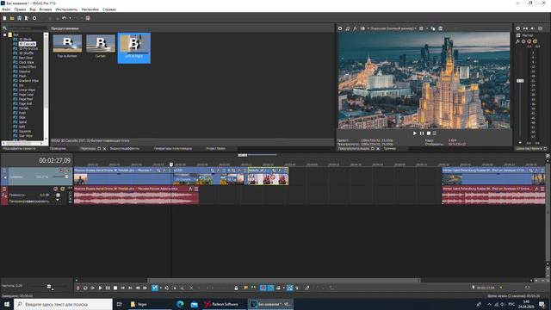Solo the audio track
This screenshot has height=310, width=551.
point(63,189)
